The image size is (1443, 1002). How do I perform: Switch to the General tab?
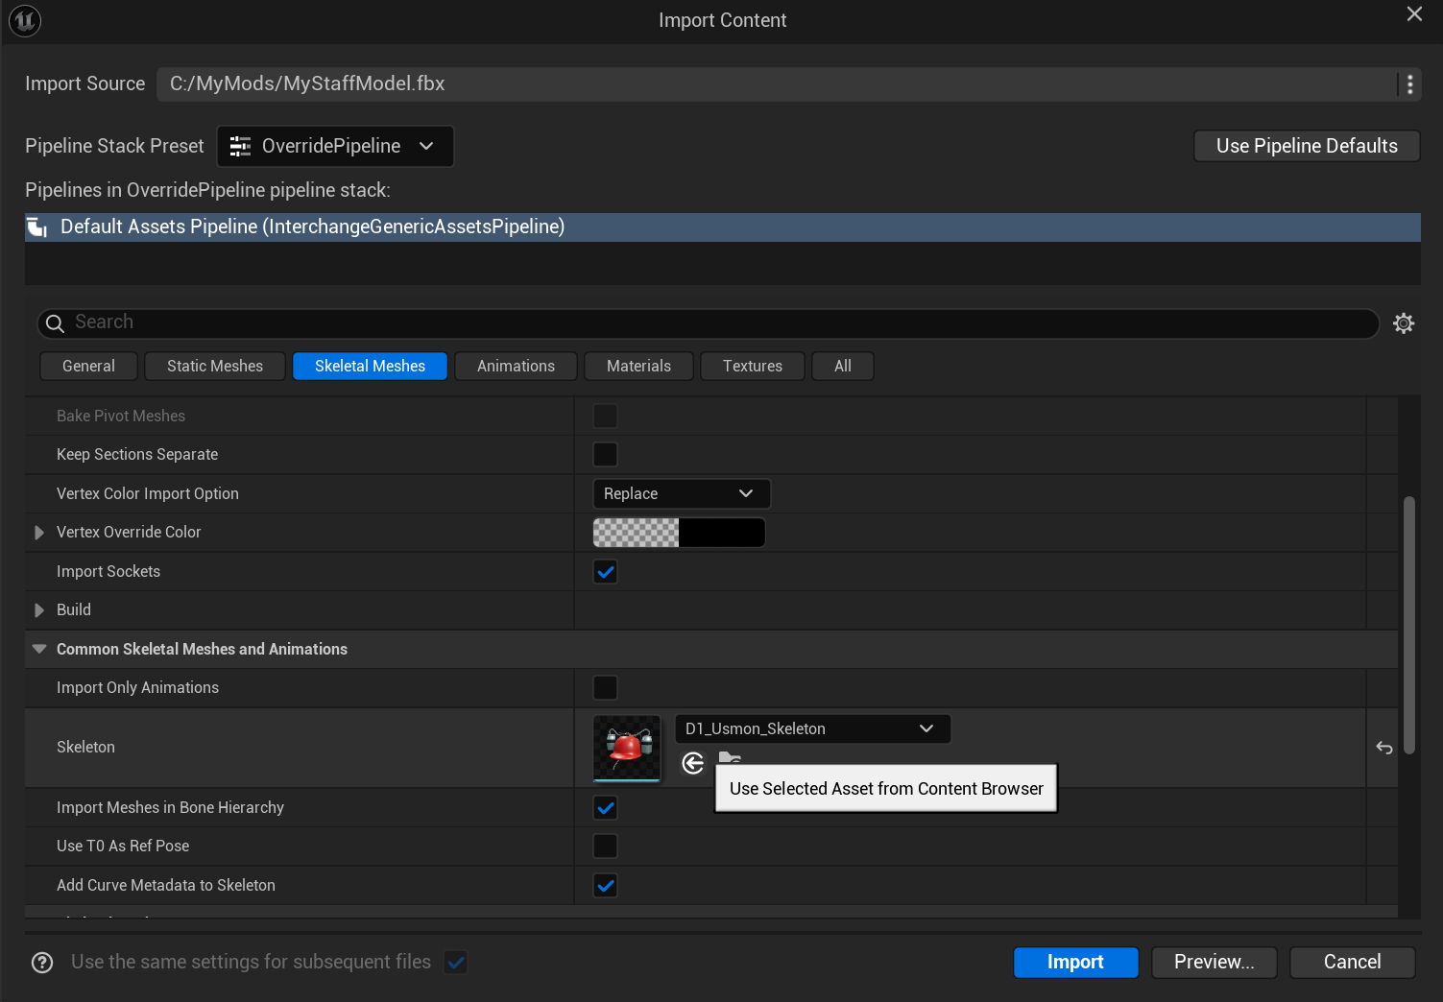pos(88,367)
